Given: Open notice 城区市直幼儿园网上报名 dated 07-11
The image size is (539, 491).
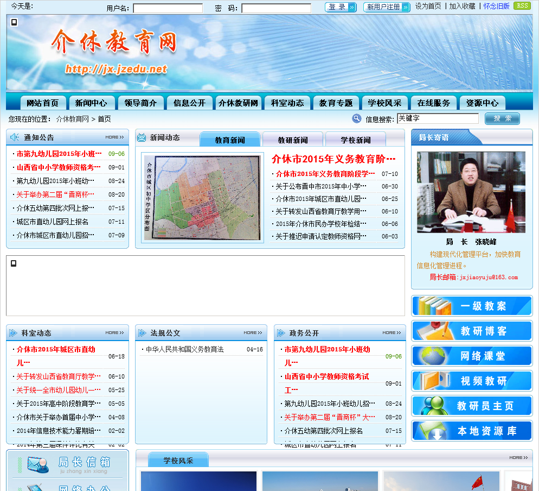Looking at the screenshot, I should point(52,222).
